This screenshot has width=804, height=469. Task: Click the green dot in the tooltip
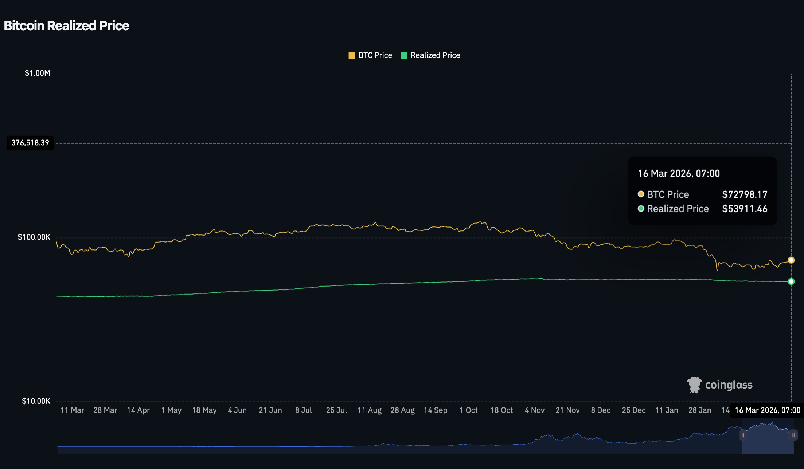click(x=641, y=209)
